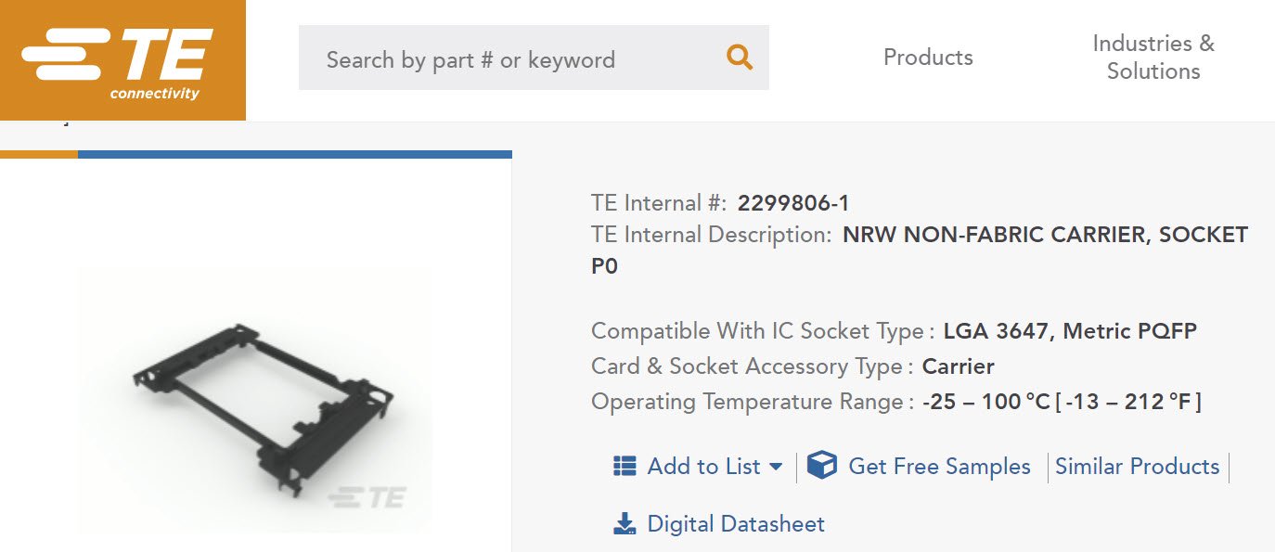Click the operating temperature range value
The width and height of the screenshot is (1275, 552).
pyautogui.click(x=1061, y=402)
